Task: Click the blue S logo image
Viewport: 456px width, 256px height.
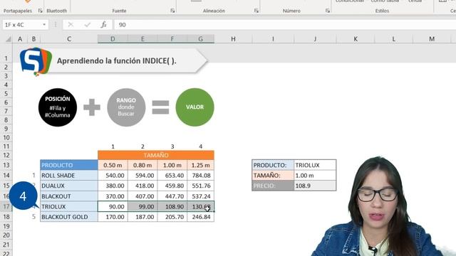Action: [x=36, y=61]
